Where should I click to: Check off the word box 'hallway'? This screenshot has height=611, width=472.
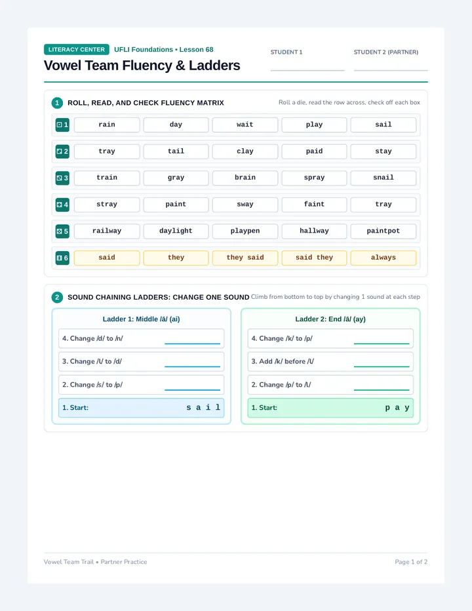(x=314, y=231)
